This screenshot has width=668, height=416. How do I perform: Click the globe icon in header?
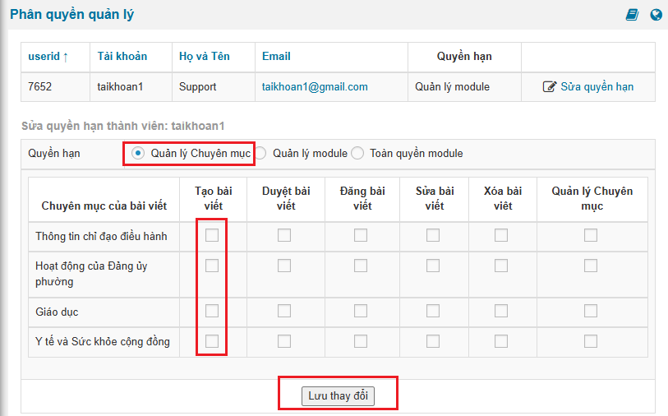coord(656,15)
